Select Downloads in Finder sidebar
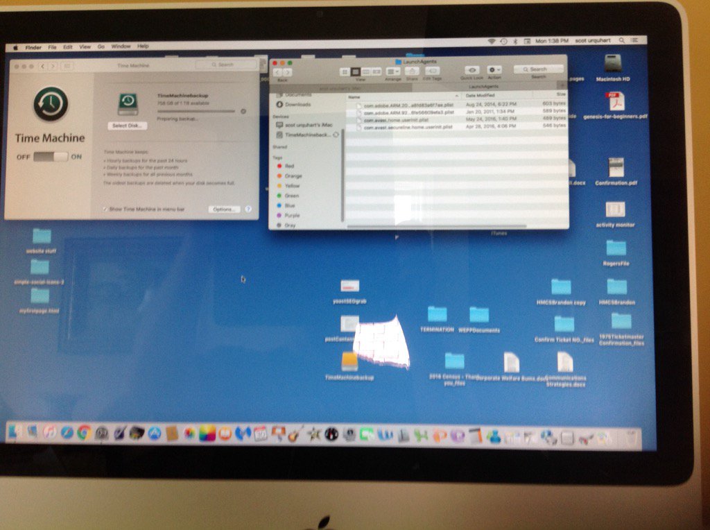The image size is (710, 530). [293, 105]
